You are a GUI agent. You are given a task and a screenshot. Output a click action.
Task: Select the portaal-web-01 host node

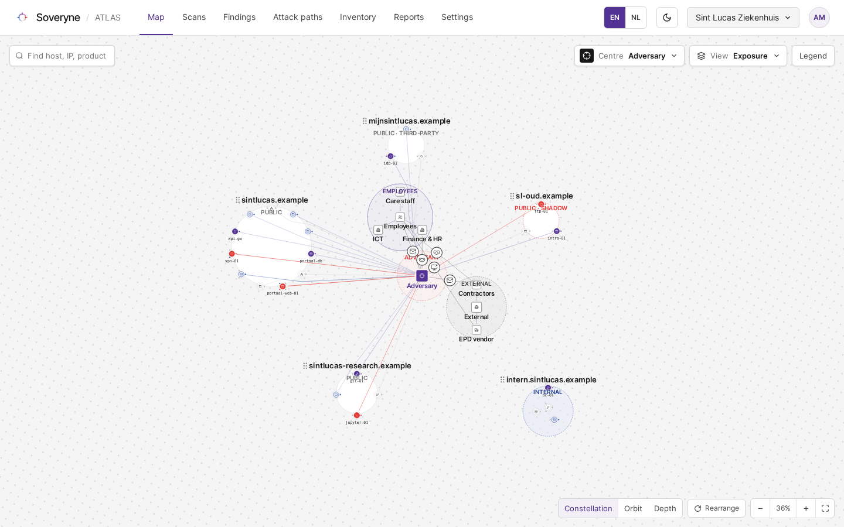pos(283,286)
